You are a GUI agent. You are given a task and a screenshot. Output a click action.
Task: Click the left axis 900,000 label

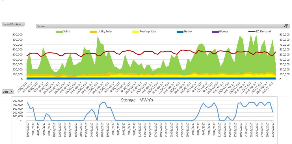click(x=18, y=35)
